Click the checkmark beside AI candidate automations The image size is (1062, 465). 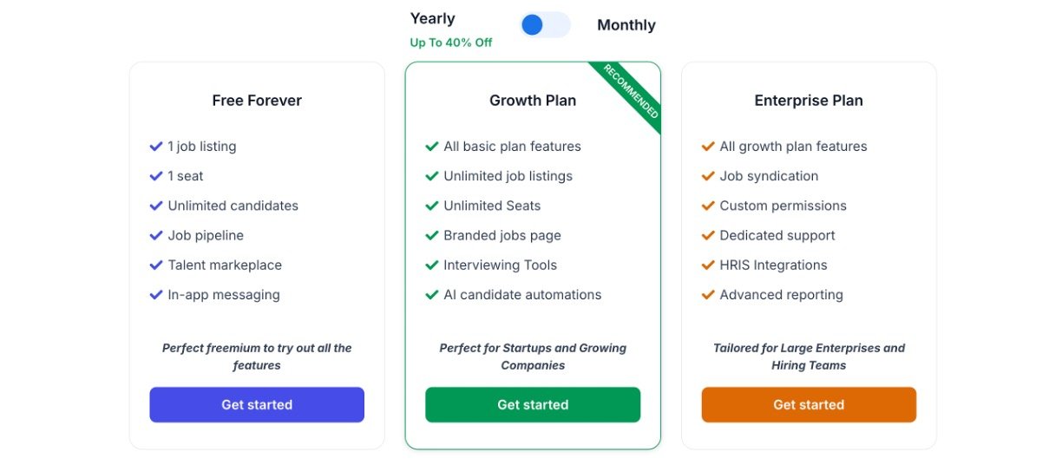tap(432, 295)
